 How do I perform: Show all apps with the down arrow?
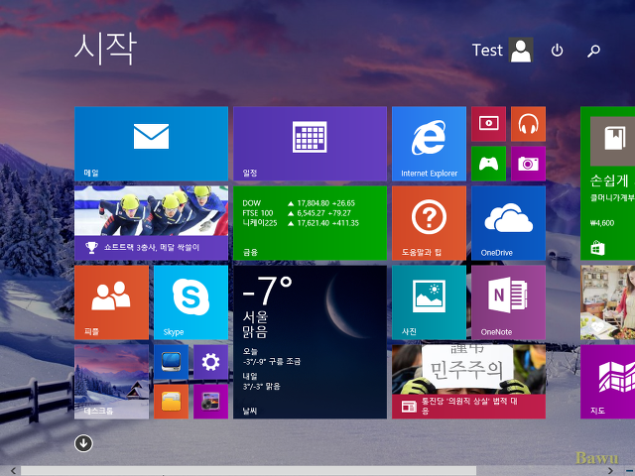pos(83,443)
